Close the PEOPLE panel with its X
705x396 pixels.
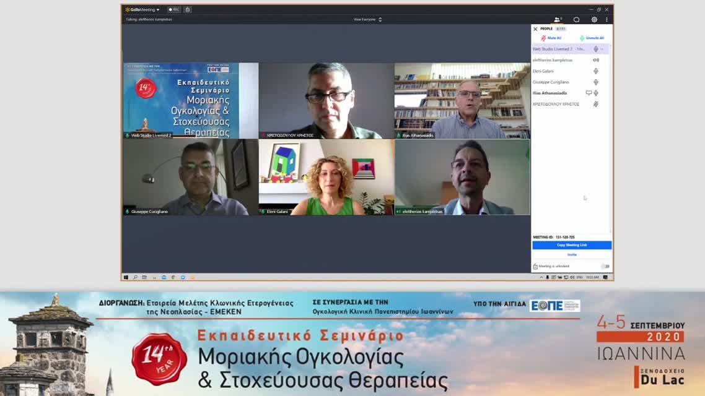click(534, 28)
